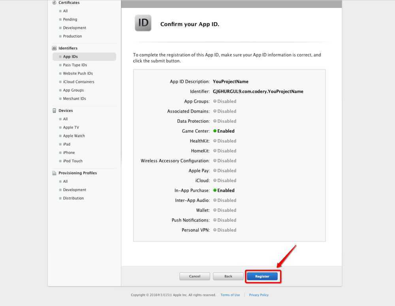This screenshot has height=306, width=395.
Task: Click the Copyright Apple Inc. text
Action: tap(173, 295)
